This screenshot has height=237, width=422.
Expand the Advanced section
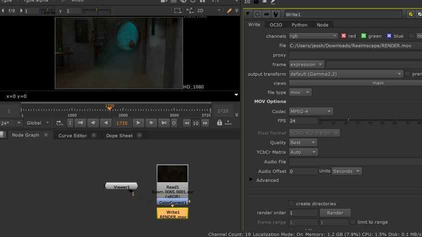[x=251, y=180]
